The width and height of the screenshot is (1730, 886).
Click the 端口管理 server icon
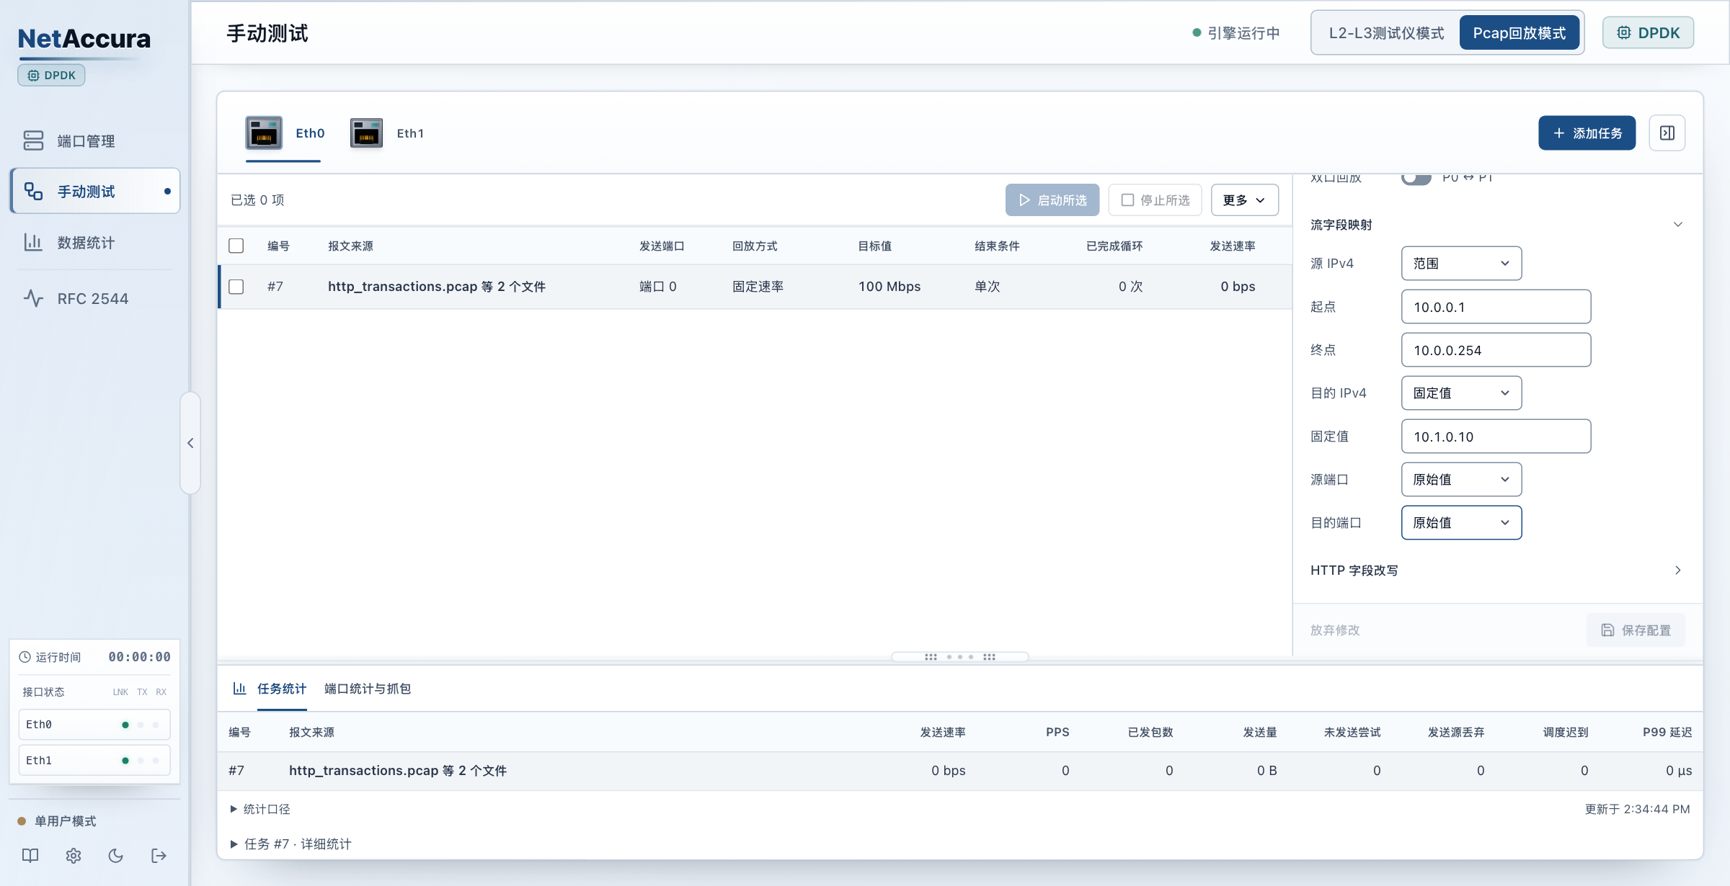click(33, 140)
